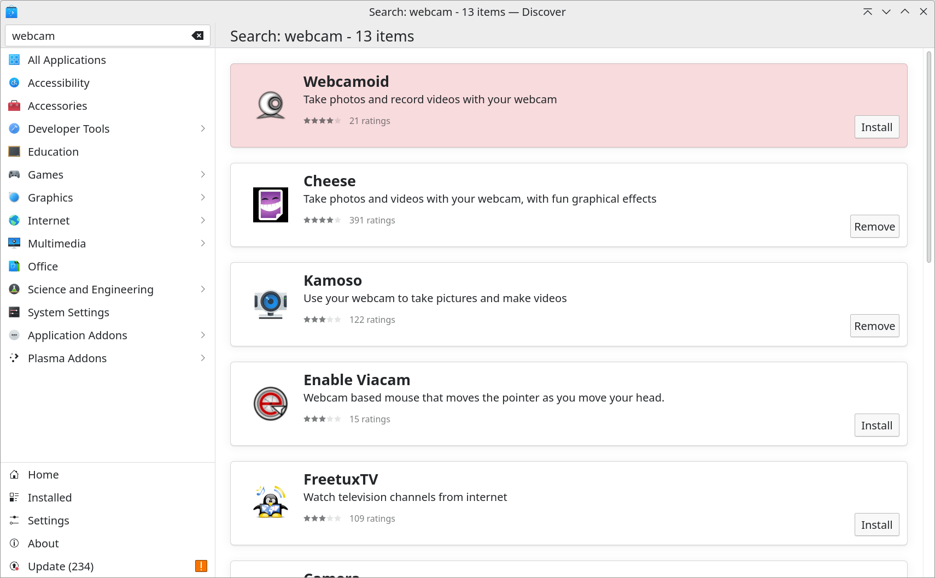The width and height of the screenshot is (935, 578).
Task: Click the Plasma Addons icon
Action: click(14, 358)
